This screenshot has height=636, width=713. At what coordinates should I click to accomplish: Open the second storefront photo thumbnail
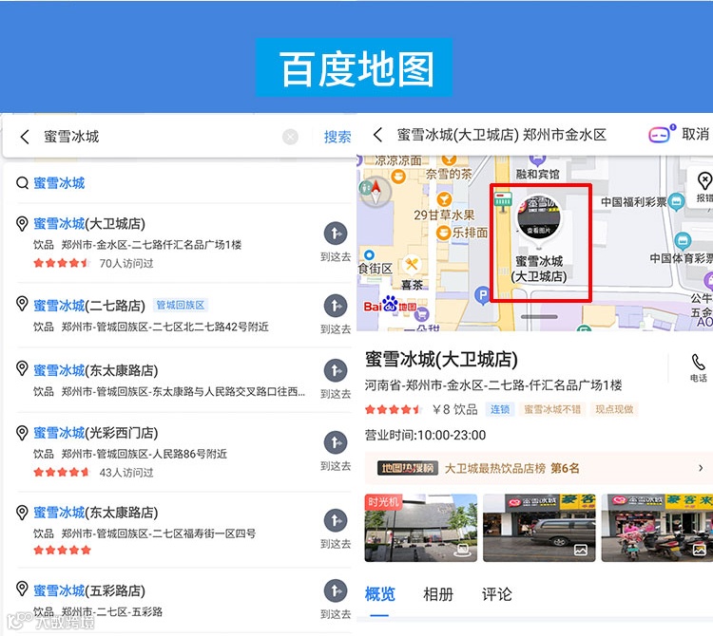(x=539, y=528)
